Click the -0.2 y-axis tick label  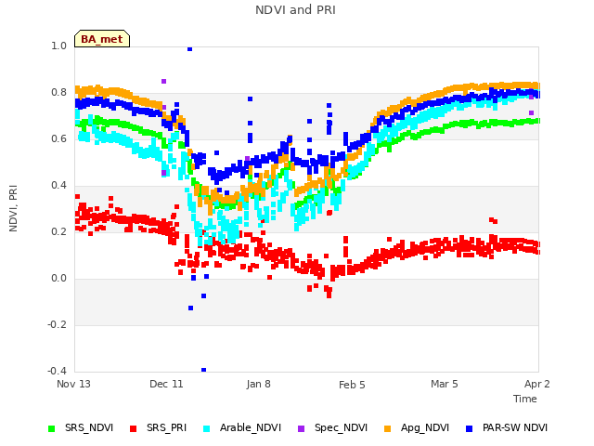point(57,324)
